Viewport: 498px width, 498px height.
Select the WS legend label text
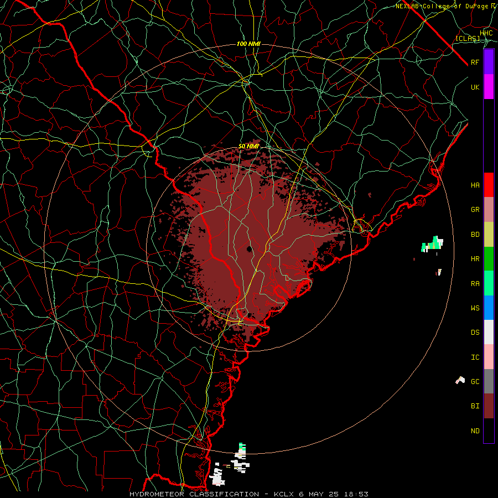[475, 308]
